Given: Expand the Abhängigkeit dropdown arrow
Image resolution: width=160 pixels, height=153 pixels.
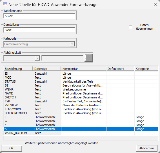Looking at the screenshot, I should [37, 58].
